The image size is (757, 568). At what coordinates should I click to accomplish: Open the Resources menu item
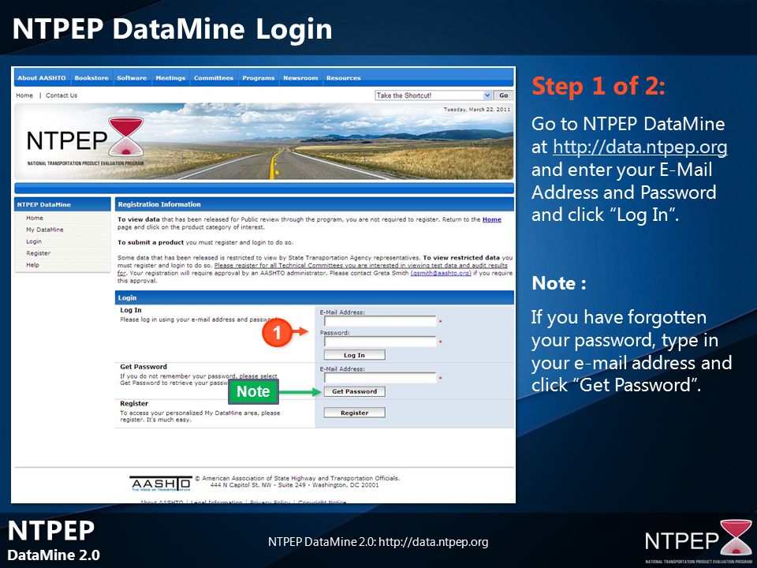343,78
